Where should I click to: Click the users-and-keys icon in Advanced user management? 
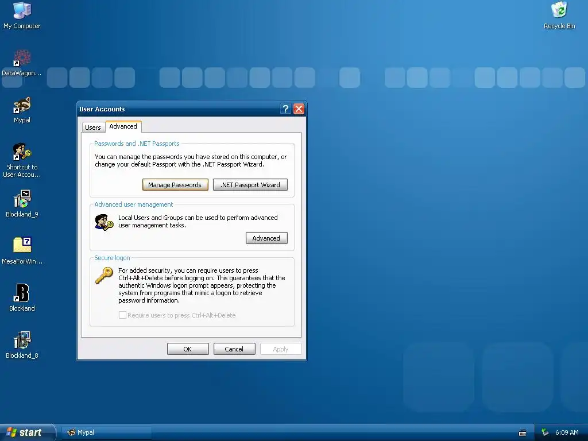104,222
